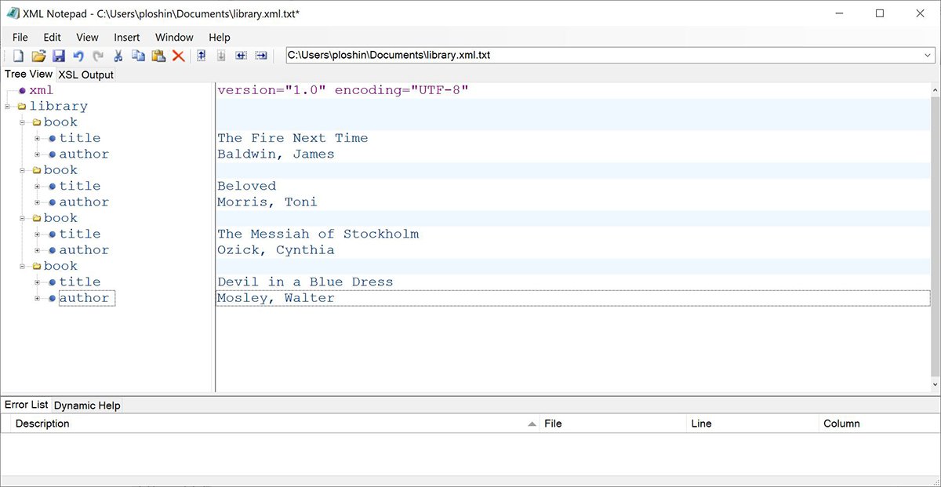Open the file path dropdown
The image size is (941, 487).
[x=928, y=56]
